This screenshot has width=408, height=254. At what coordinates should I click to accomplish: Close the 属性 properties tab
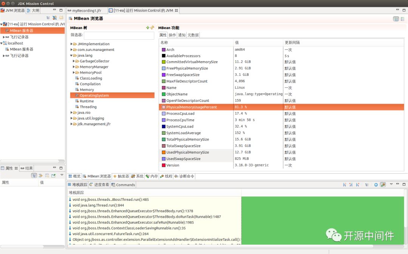[16, 168]
